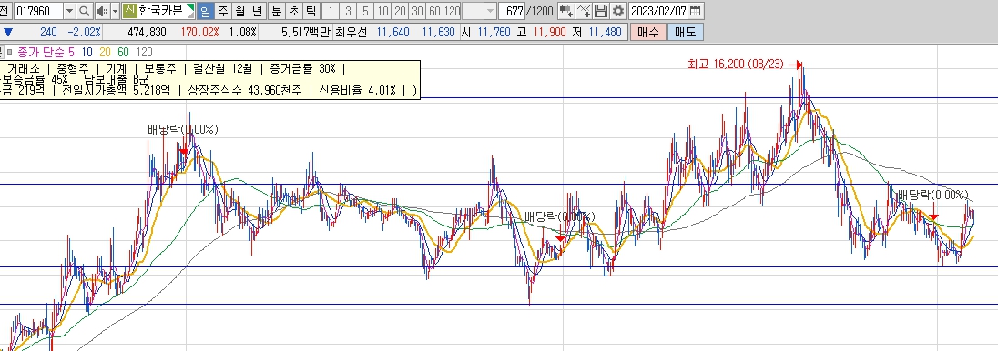Click the 5,517백만 trading value
Image resolution: width=998 pixels, height=351 pixels.
[x=306, y=32]
